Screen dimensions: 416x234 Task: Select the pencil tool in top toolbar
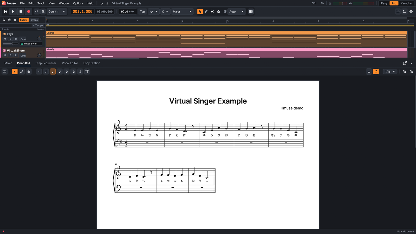[206, 11]
